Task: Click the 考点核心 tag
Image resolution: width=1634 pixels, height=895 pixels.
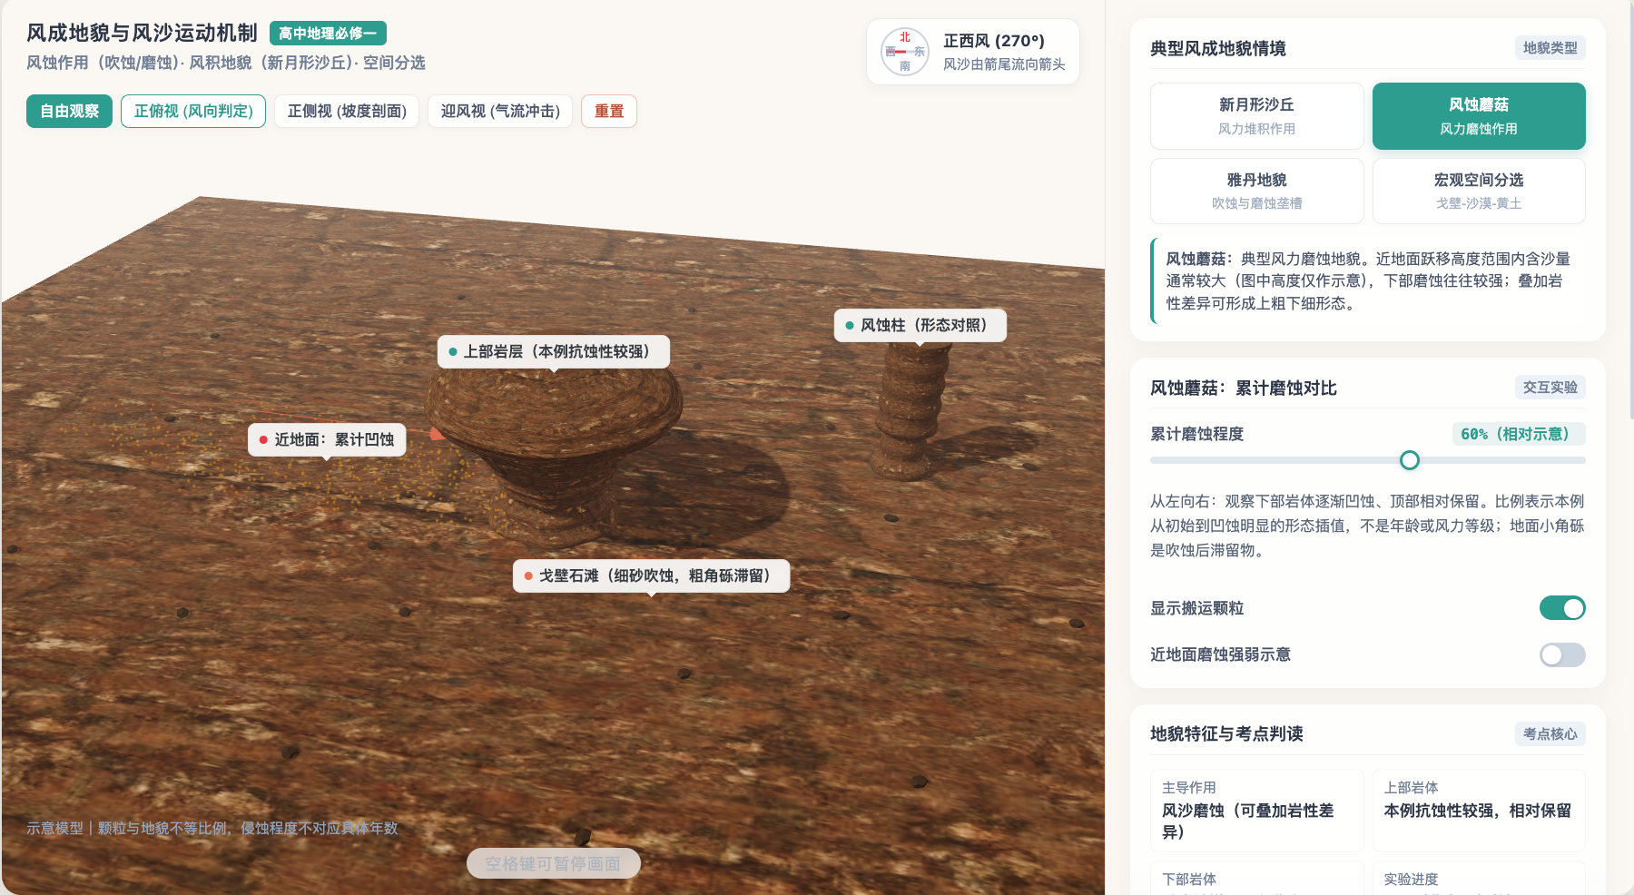Action: pyautogui.click(x=1550, y=734)
